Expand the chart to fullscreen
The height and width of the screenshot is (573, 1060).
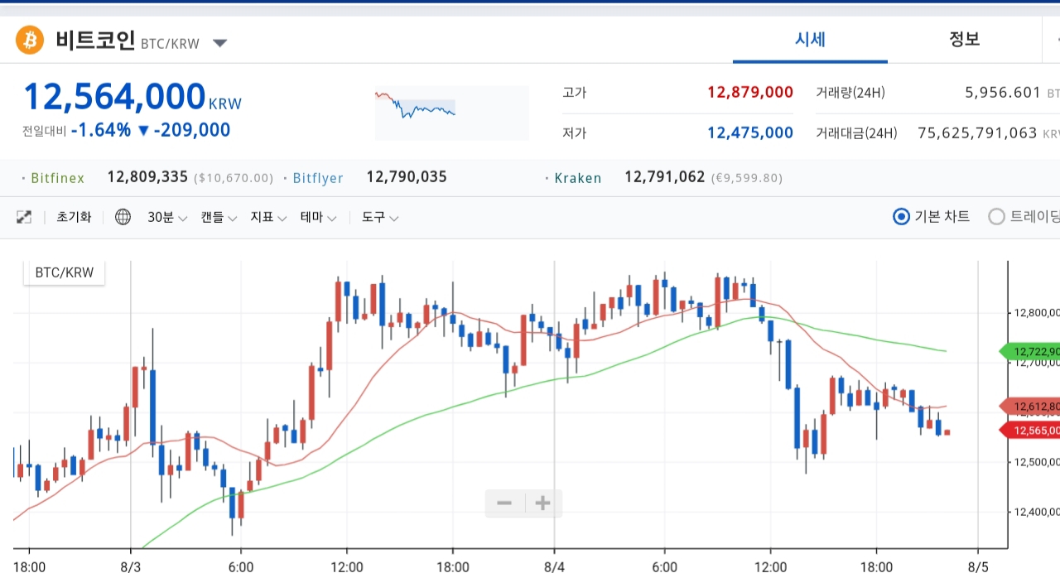click(x=24, y=218)
